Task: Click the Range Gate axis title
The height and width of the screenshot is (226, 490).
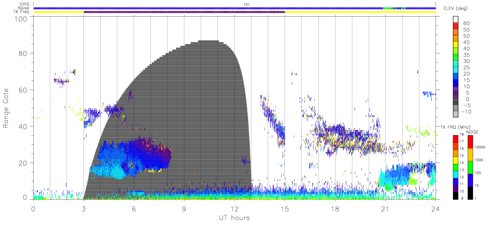Action: (6, 108)
